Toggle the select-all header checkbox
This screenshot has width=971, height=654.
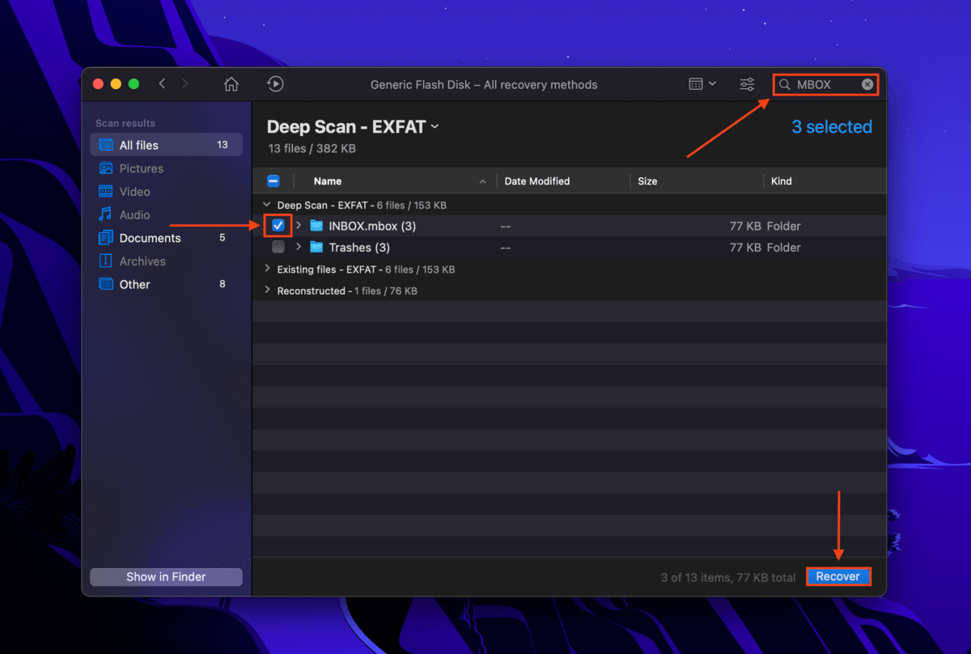[273, 181]
